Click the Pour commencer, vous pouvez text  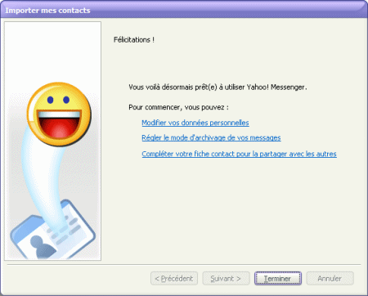178,107
